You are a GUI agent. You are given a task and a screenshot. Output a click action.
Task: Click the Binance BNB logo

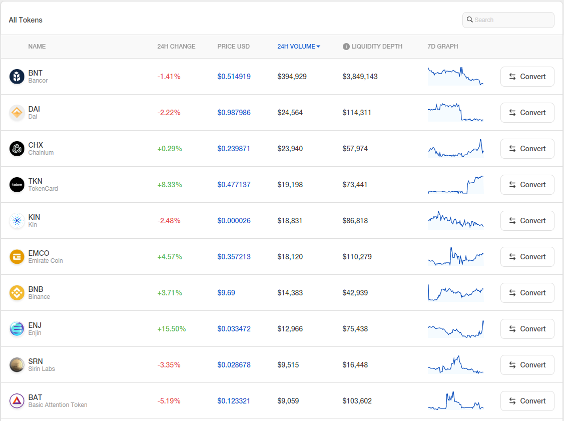pos(17,292)
